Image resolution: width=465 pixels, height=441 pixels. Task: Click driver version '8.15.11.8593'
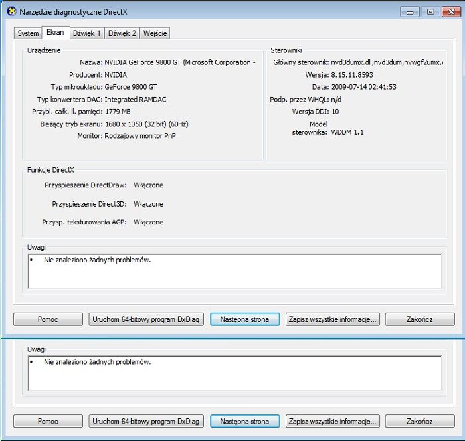(x=352, y=75)
